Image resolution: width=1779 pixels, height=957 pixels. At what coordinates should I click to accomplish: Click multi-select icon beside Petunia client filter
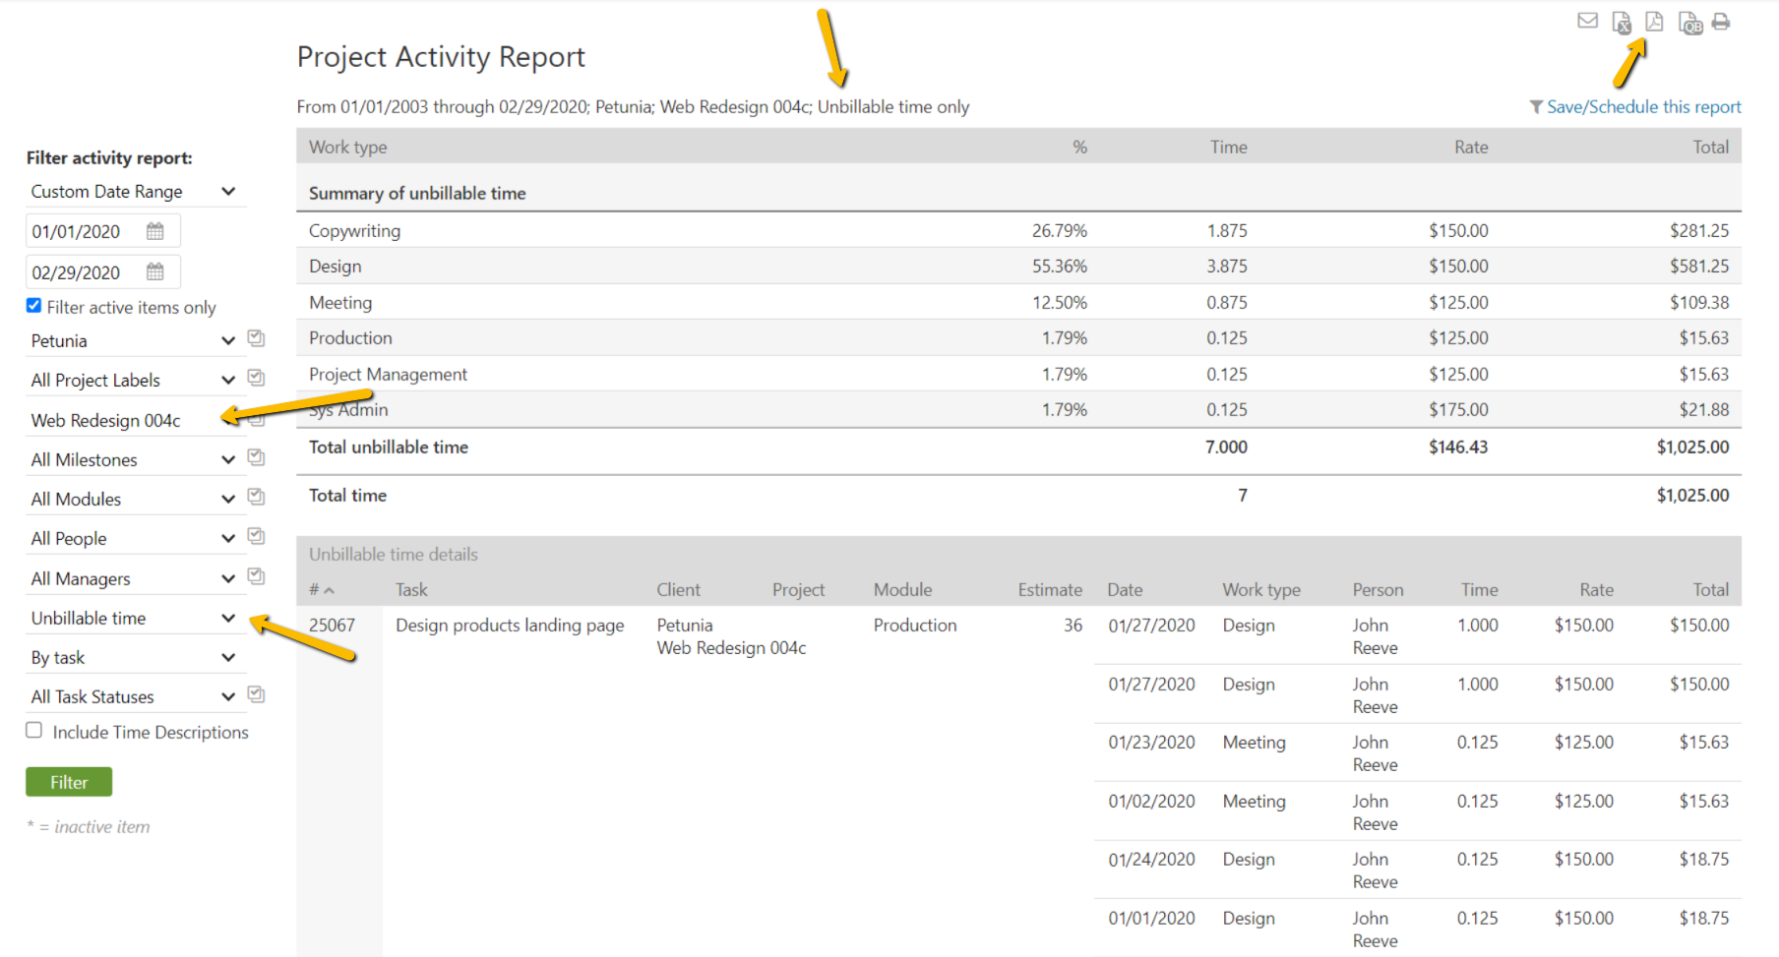(x=257, y=339)
